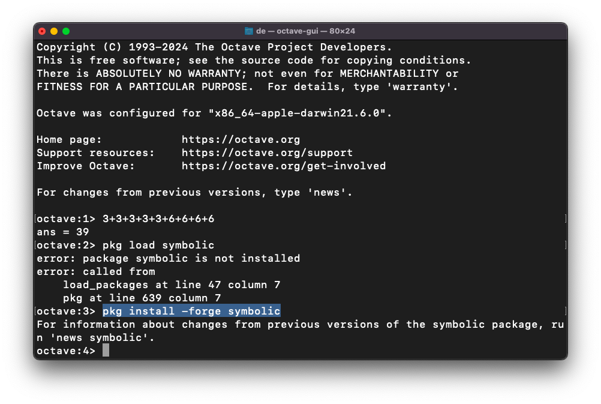Click the bracket mark at line octave:2 end
601x404 pixels.
[564, 245]
